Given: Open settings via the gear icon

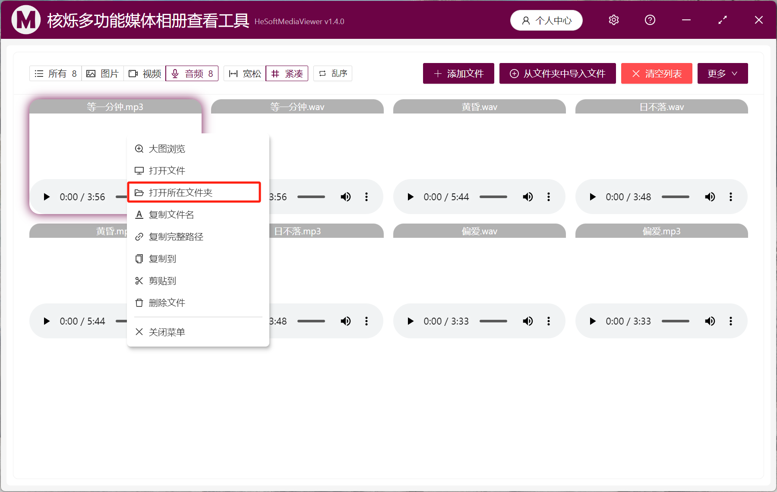Looking at the screenshot, I should pos(613,20).
